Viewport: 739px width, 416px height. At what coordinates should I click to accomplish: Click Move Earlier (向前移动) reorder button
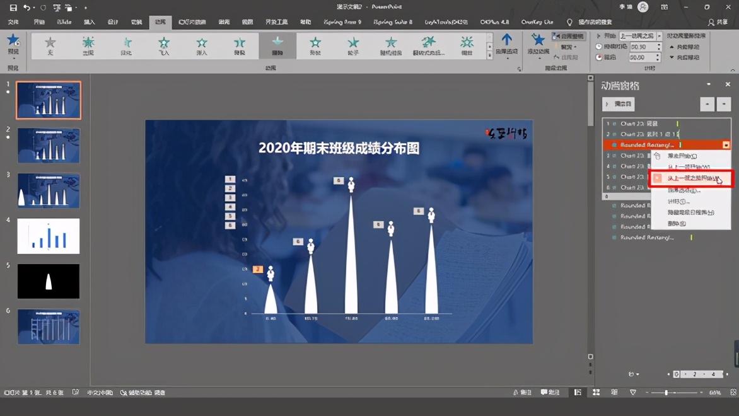click(684, 47)
